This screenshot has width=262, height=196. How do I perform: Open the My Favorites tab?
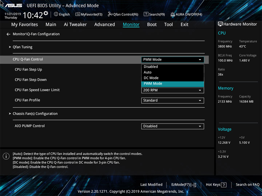[25, 25]
